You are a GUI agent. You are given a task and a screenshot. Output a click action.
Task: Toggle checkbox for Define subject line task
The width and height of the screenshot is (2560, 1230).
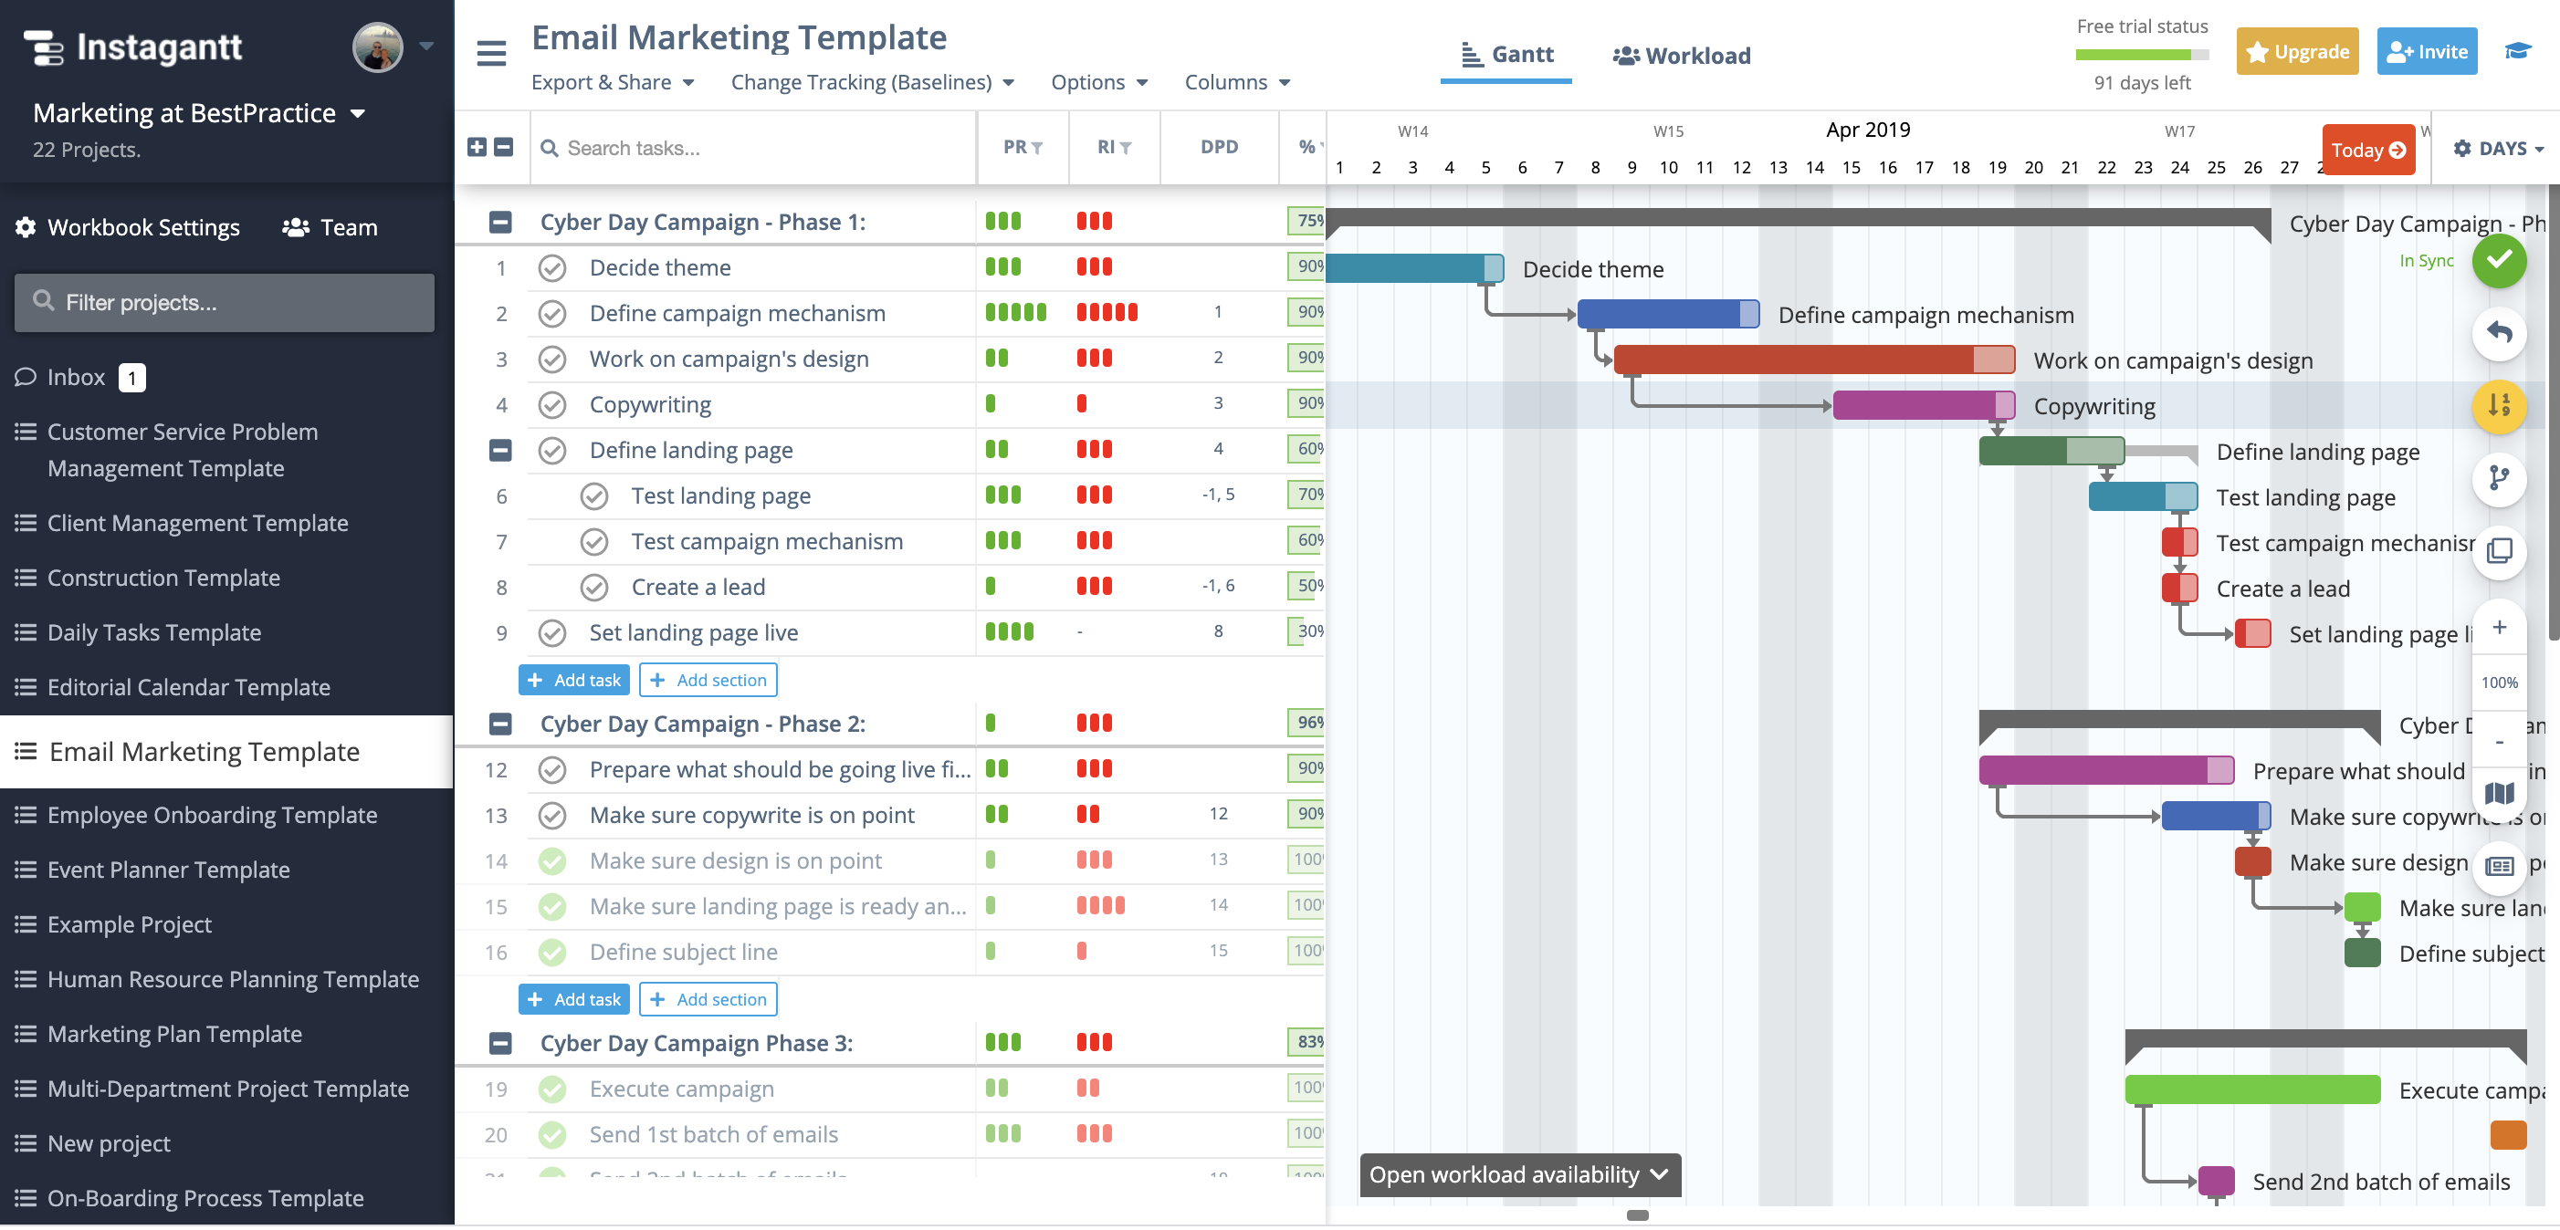555,951
